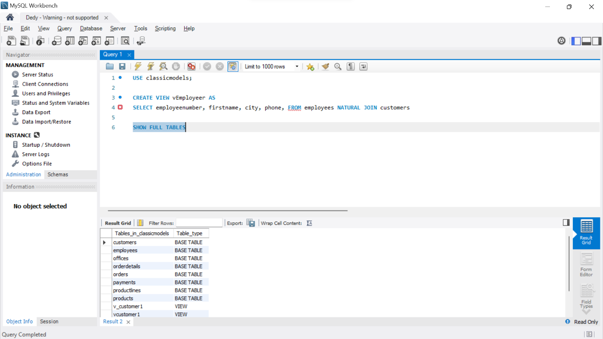Execute selected SQL with lightning icon
The image size is (603, 339).
138,66
